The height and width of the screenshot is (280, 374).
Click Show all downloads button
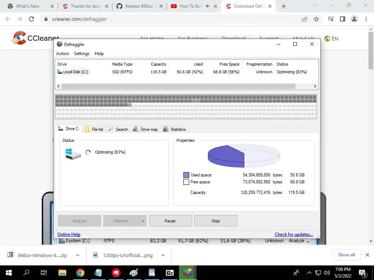[x=346, y=255]
